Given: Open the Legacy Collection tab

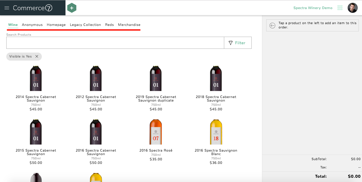Looking at the screenshot, I should pyautogui.click(x=85, y=25).
